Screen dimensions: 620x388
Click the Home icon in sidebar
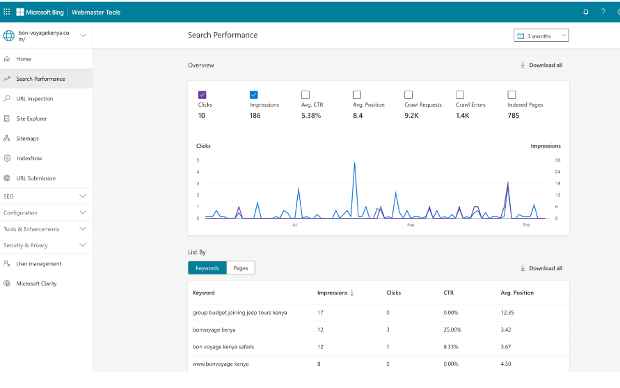point(7,59)
